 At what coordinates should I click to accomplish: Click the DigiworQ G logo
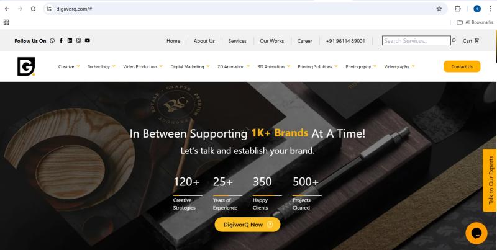(26, 66)
